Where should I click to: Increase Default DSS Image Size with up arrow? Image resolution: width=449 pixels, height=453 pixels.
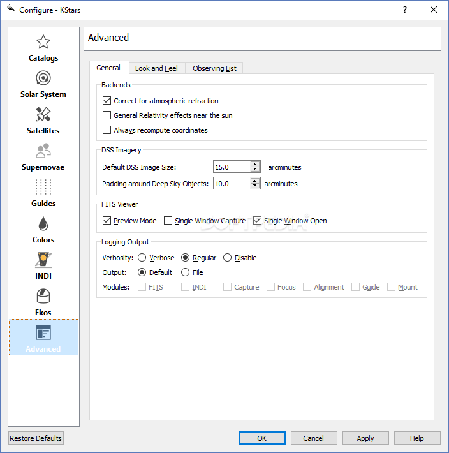click(x=254, y=164)
